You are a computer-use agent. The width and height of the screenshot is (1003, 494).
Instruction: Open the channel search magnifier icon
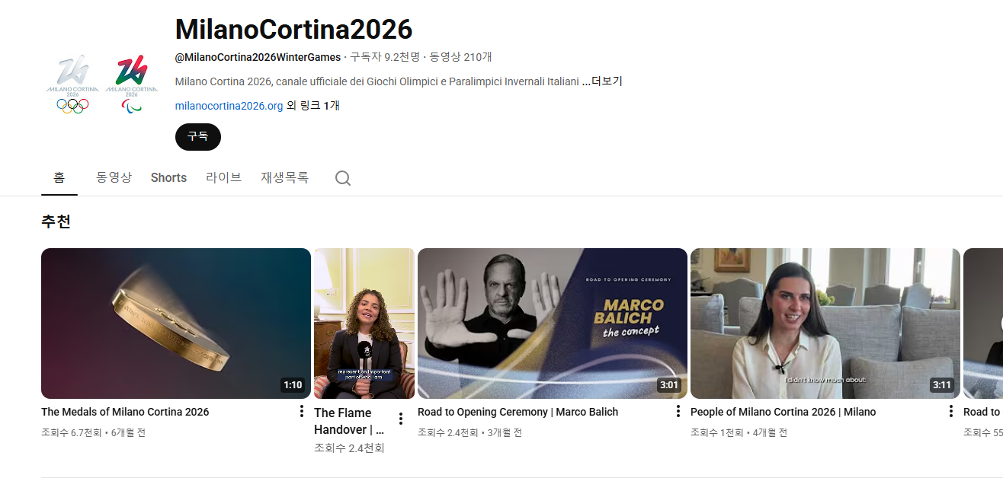[343, 178]
